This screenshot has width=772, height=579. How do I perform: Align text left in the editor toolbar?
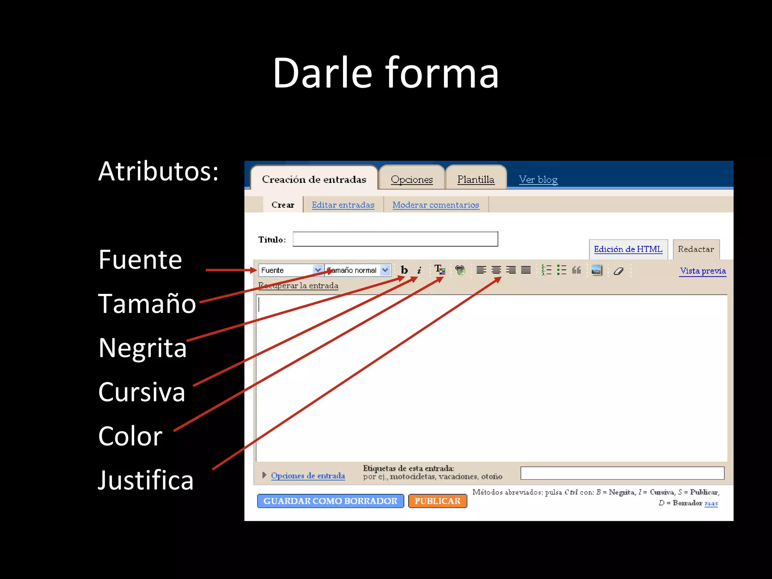point(481,270)
